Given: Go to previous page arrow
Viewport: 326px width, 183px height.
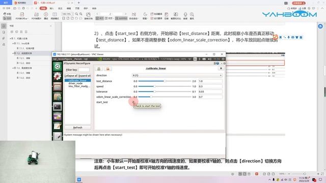Looking at the screenshot, I should pyautogui.click(x=97, y=14).
